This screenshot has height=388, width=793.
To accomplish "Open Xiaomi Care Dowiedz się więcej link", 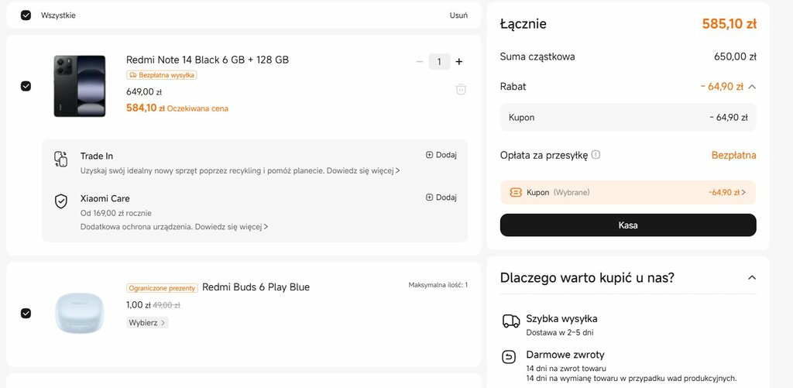I will [x=232, y=227].
